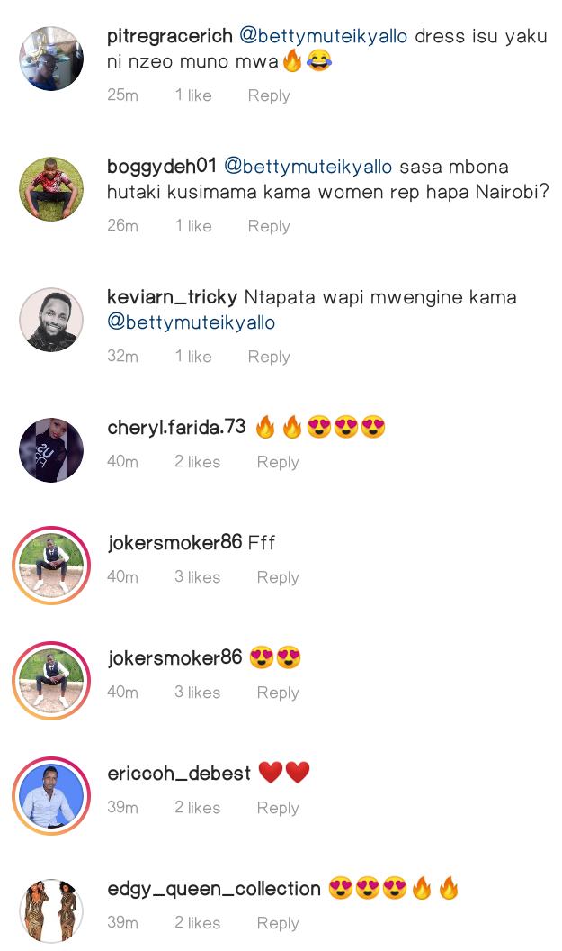View the 2 likes on cheryl.farida.73's comment

click(198, 462)
